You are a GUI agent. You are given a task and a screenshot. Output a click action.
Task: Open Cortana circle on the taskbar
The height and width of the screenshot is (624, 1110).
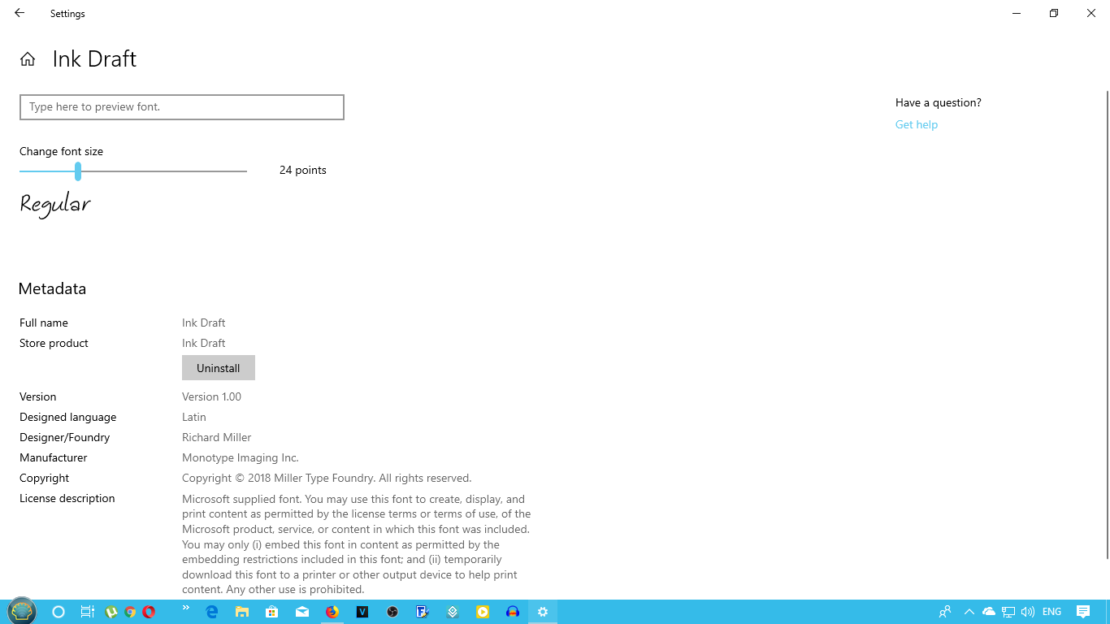point(59,612)
